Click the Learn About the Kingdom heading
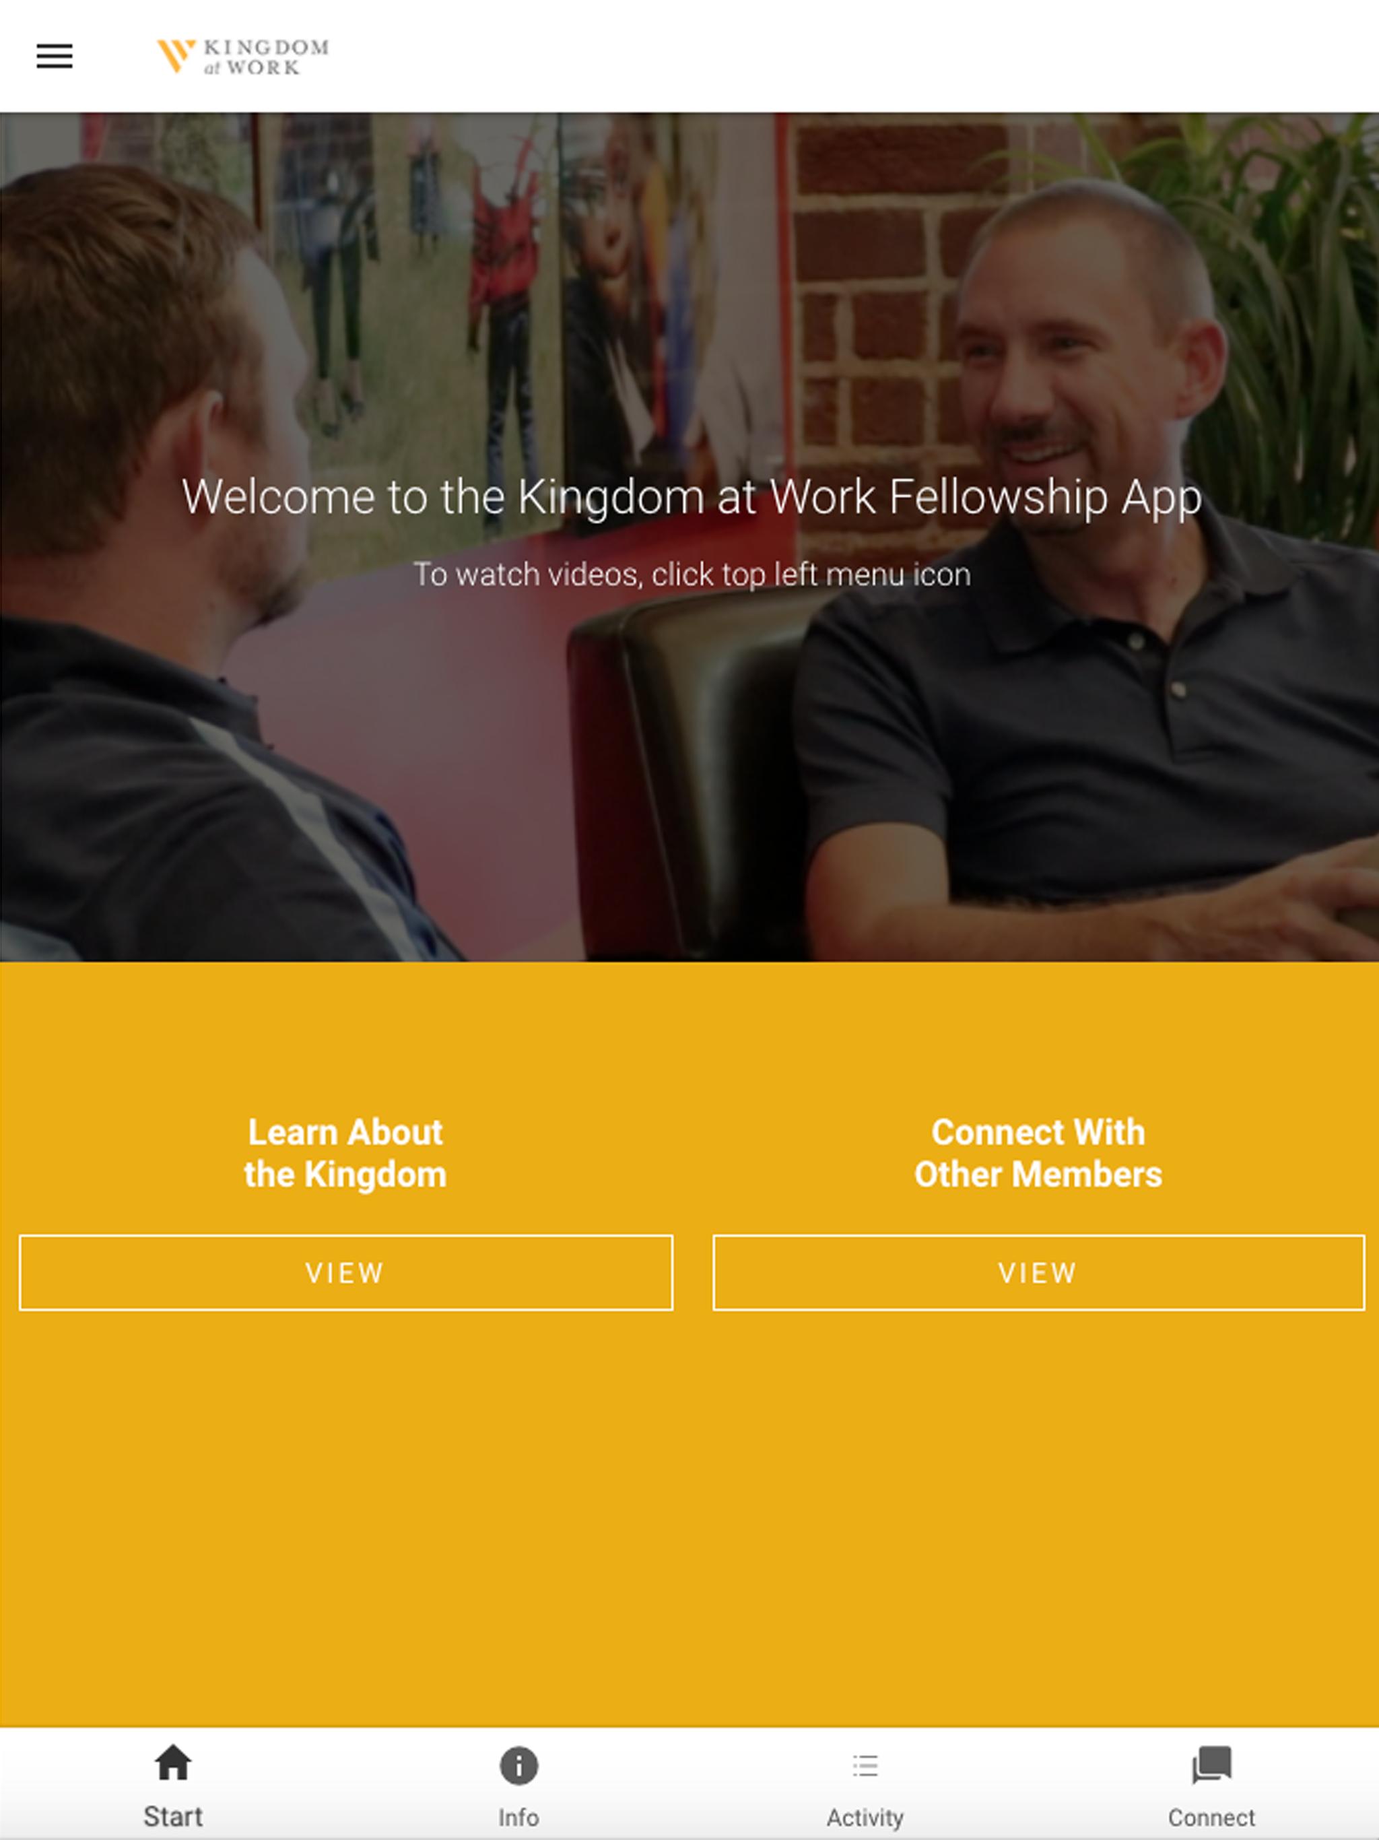The height and width of the screenshot is (1840, 1379). click(x=345, y=1154)
